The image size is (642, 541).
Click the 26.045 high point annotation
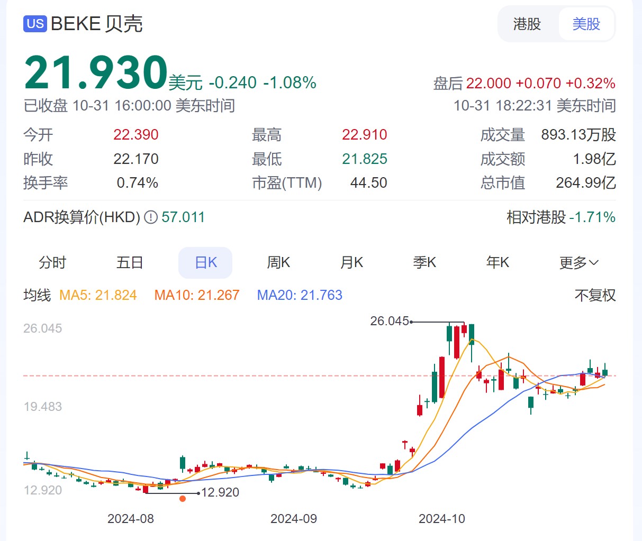[x=390, y=321]
